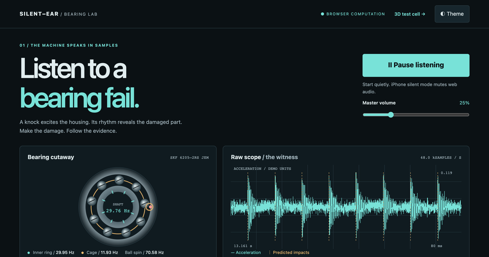The width and height of the screenshot is (489, 257).
Task: Click the Cage 11.93 Hz readout
Action: pyautogui.click(x=102, y=253)
